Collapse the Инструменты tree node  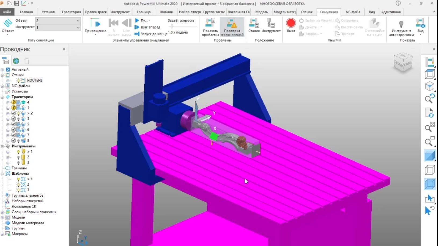click(x=2, y=146)
